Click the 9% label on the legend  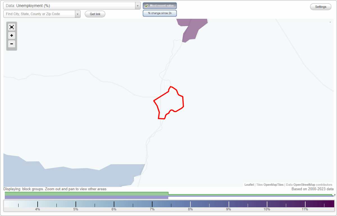pyautogui.click(x=229, y=209)
